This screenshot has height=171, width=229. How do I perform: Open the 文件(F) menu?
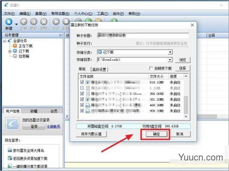(9, 14)
